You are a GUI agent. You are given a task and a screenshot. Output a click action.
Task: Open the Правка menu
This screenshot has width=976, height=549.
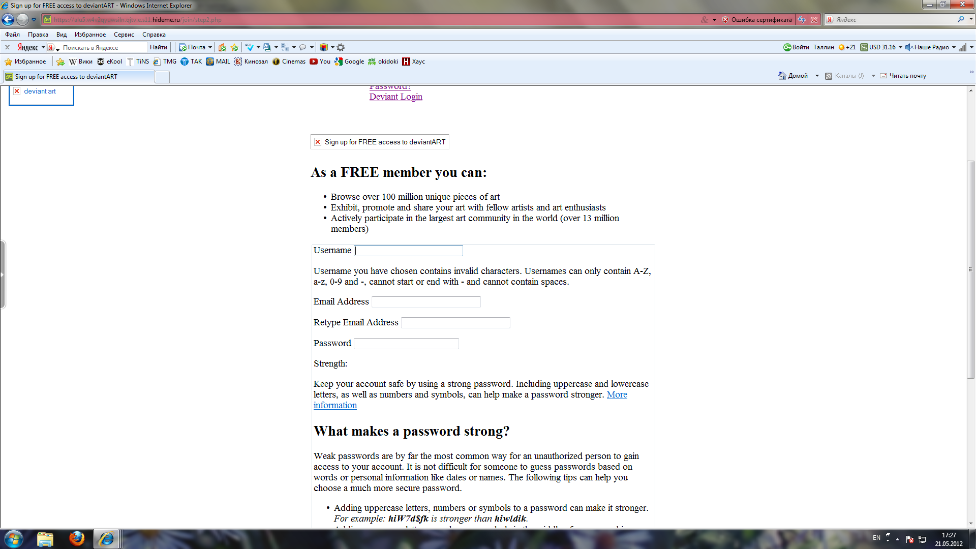pyautogui.click(x=38, y=35)
